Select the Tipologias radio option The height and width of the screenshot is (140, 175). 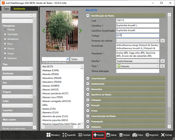tap(5, 34)
